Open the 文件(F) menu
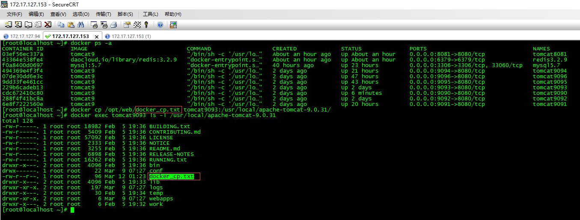Screen dimensions: 580x220 point(15,14)
